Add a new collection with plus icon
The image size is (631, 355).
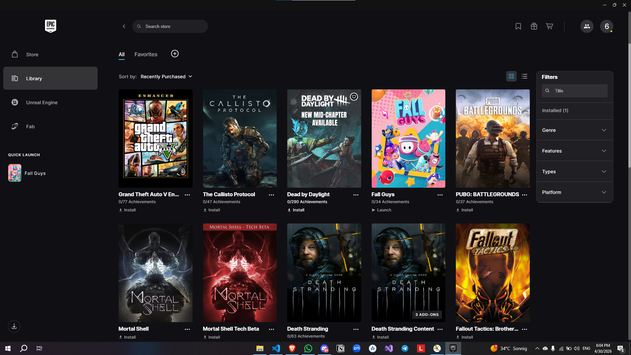tap(175, 54)
